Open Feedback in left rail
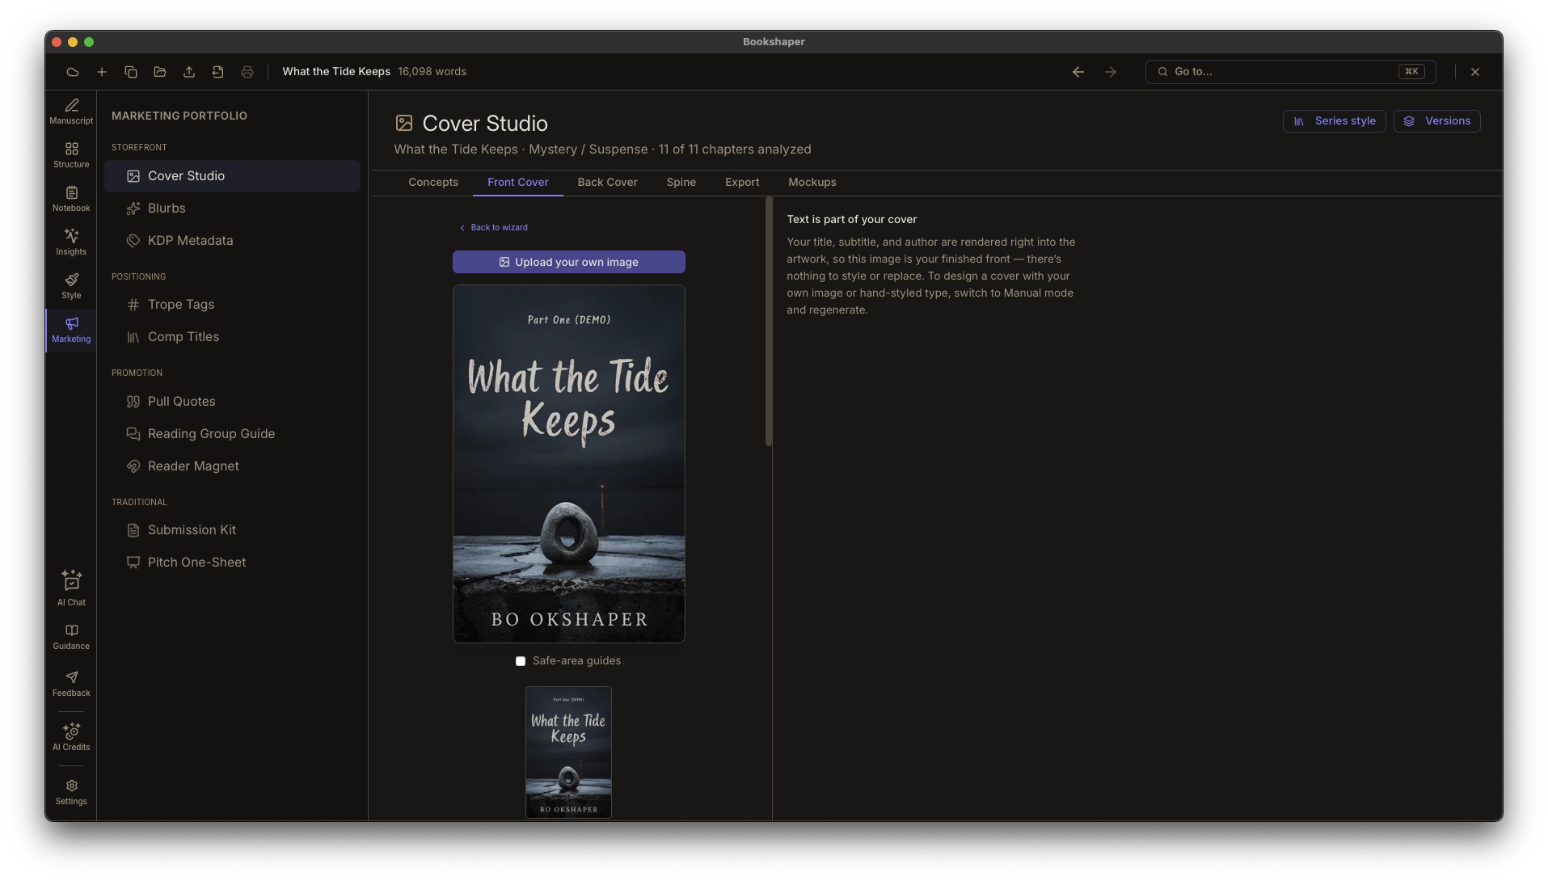The width and height of the screenshot is (1548, 881). tap(71, 684)
